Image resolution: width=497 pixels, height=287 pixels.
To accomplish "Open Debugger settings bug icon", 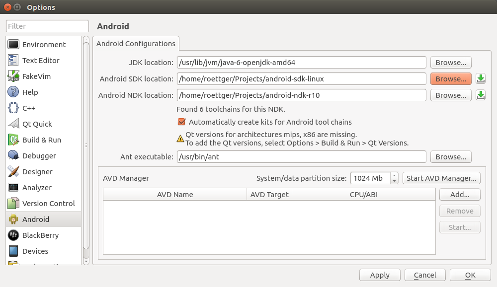I will click(x=13, y=155).
